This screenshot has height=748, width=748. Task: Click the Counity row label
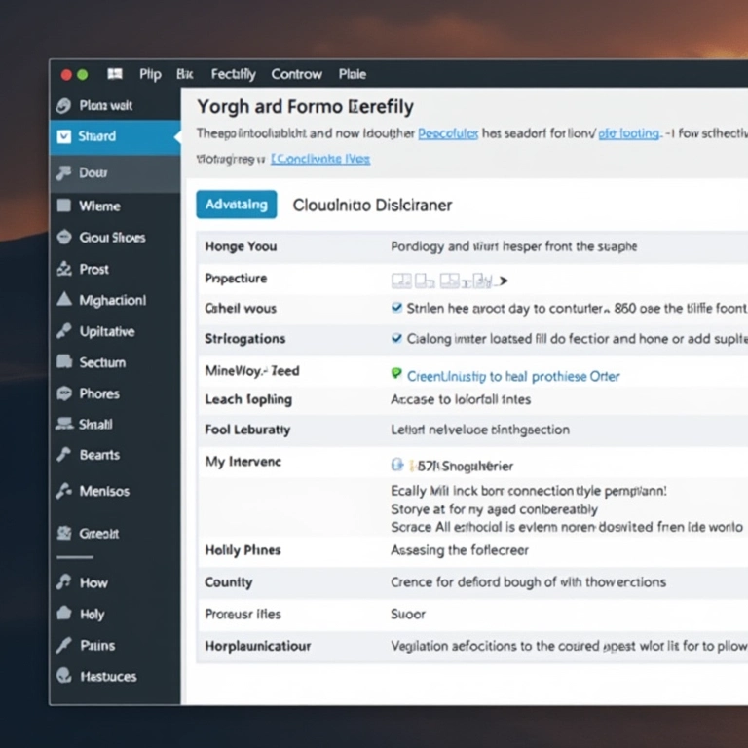pos(229,582)
